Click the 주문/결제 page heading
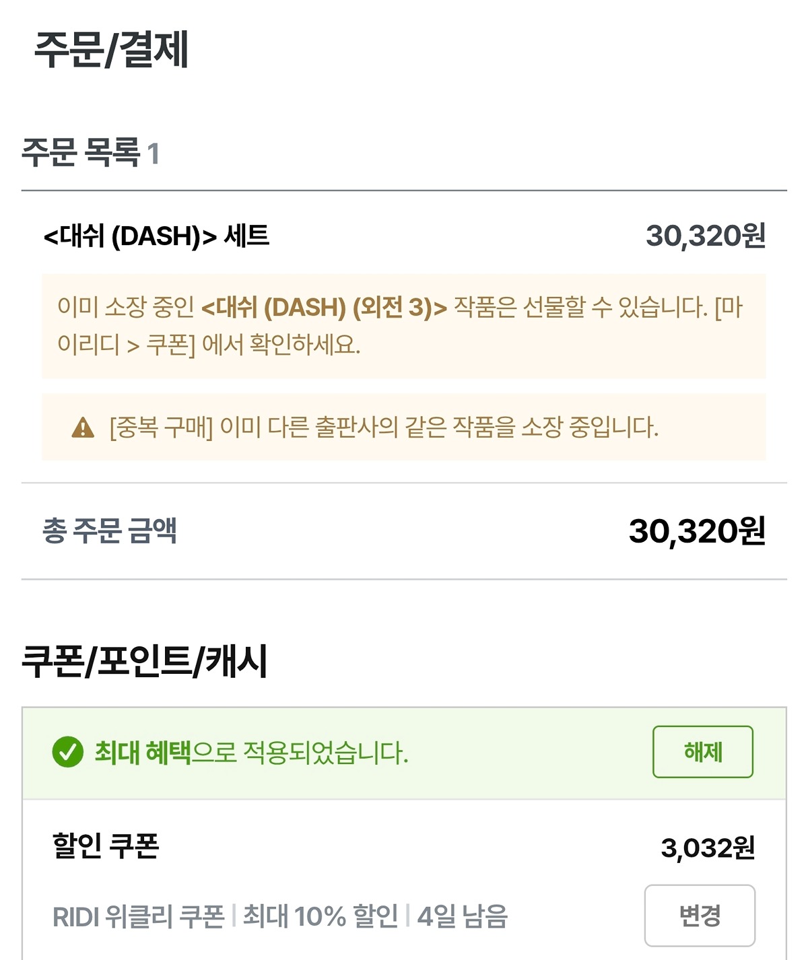The height and width of the screenshot is (960, 808). [x=112, y=50]
